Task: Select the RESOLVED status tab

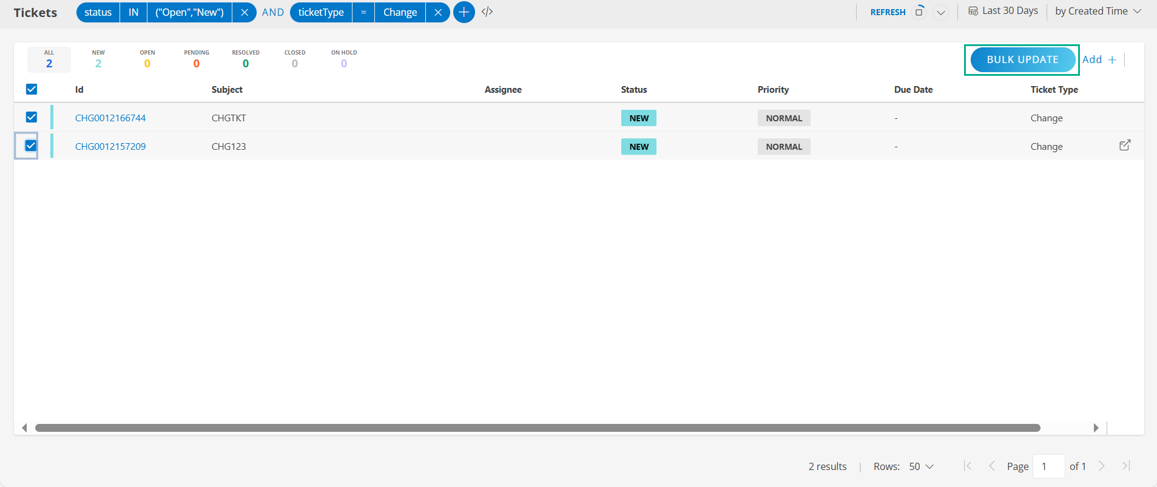Action: click(246, 59)
